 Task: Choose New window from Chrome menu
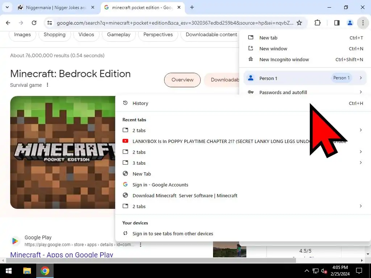[x=305, y=49]
